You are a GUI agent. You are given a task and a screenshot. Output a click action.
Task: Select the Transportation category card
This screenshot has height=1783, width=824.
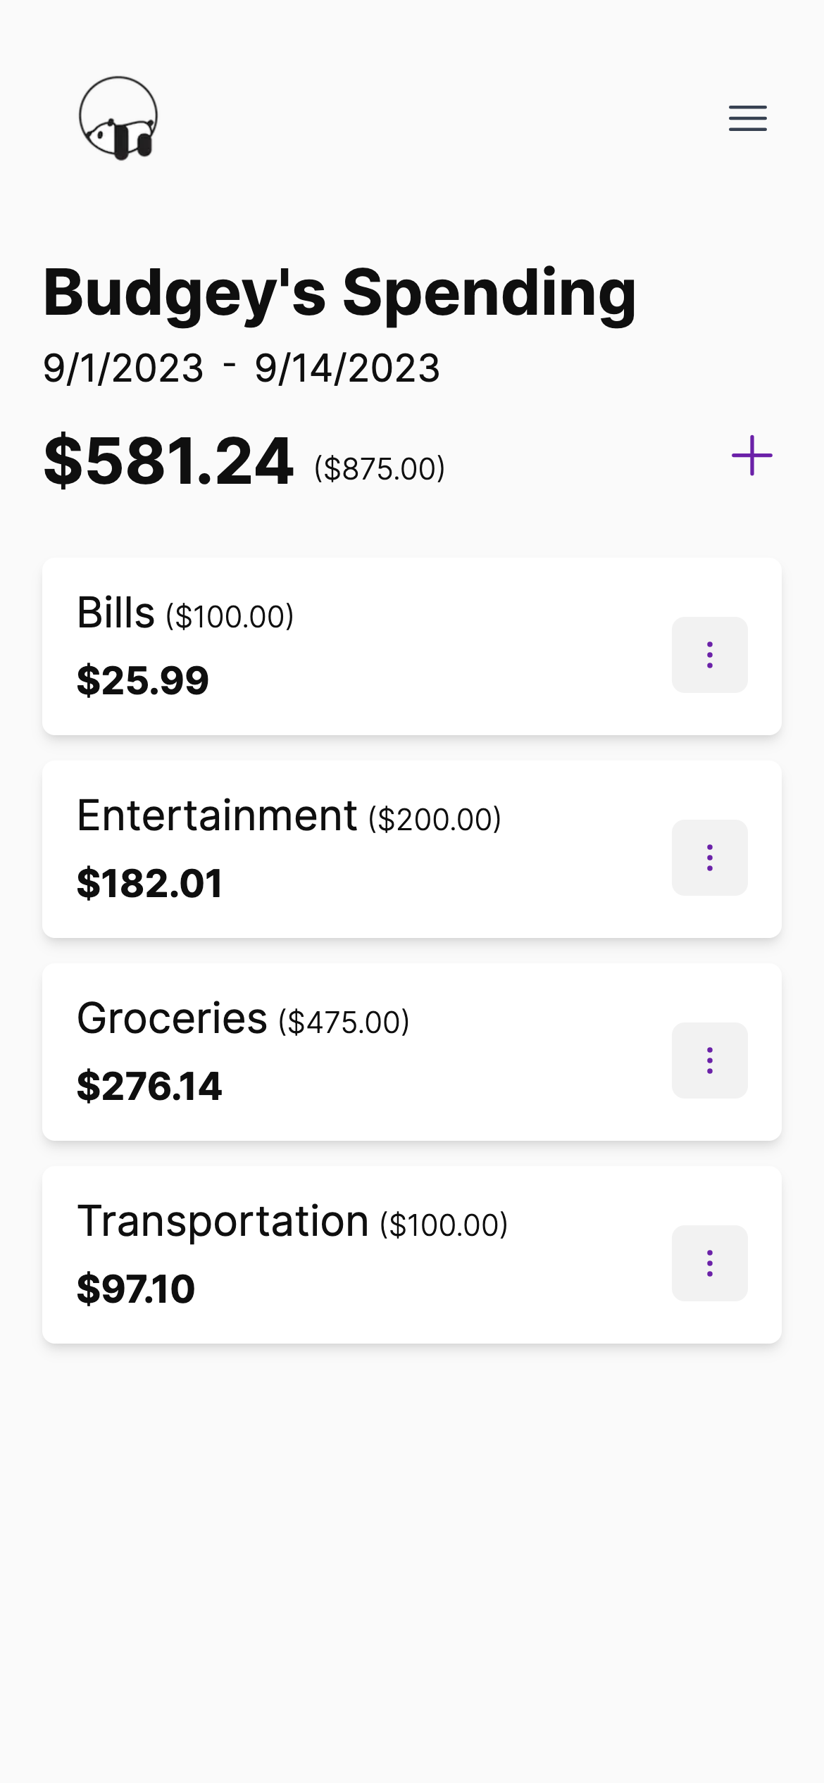(x=412, y=1255)
